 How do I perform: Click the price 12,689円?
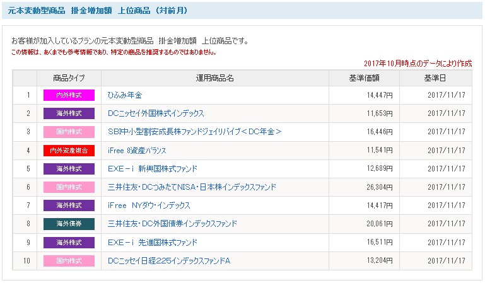(x=380, y=169)
